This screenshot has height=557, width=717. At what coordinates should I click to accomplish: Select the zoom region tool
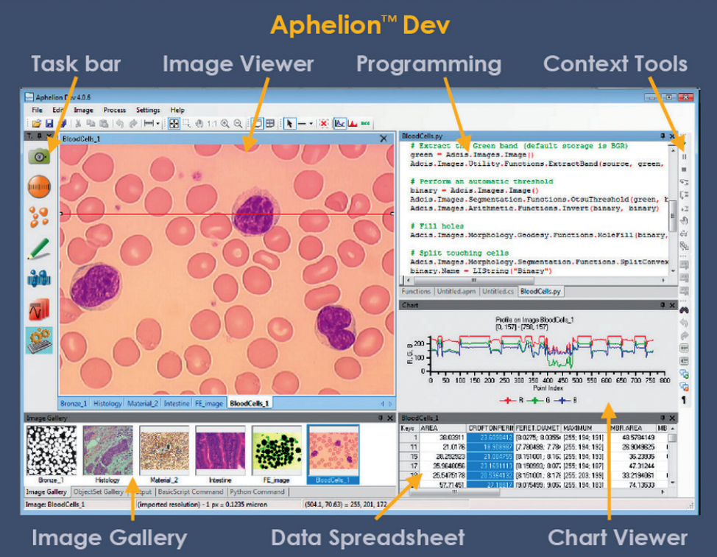tap(186, 124)
